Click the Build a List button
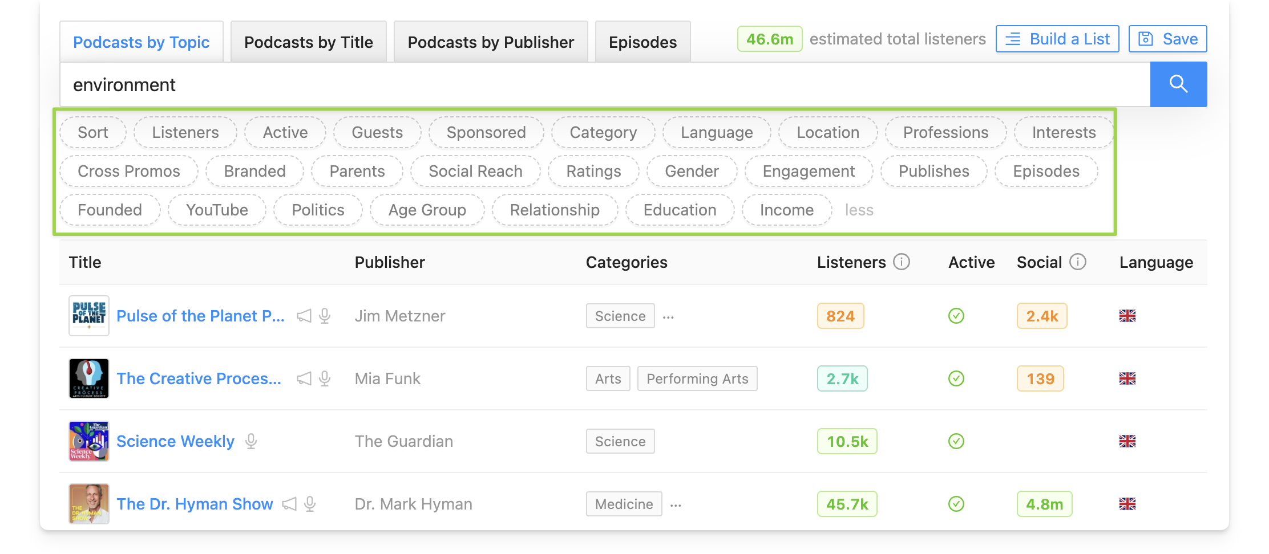The width and height of the screenshot is (1269, 554). tap(1057, 39)
